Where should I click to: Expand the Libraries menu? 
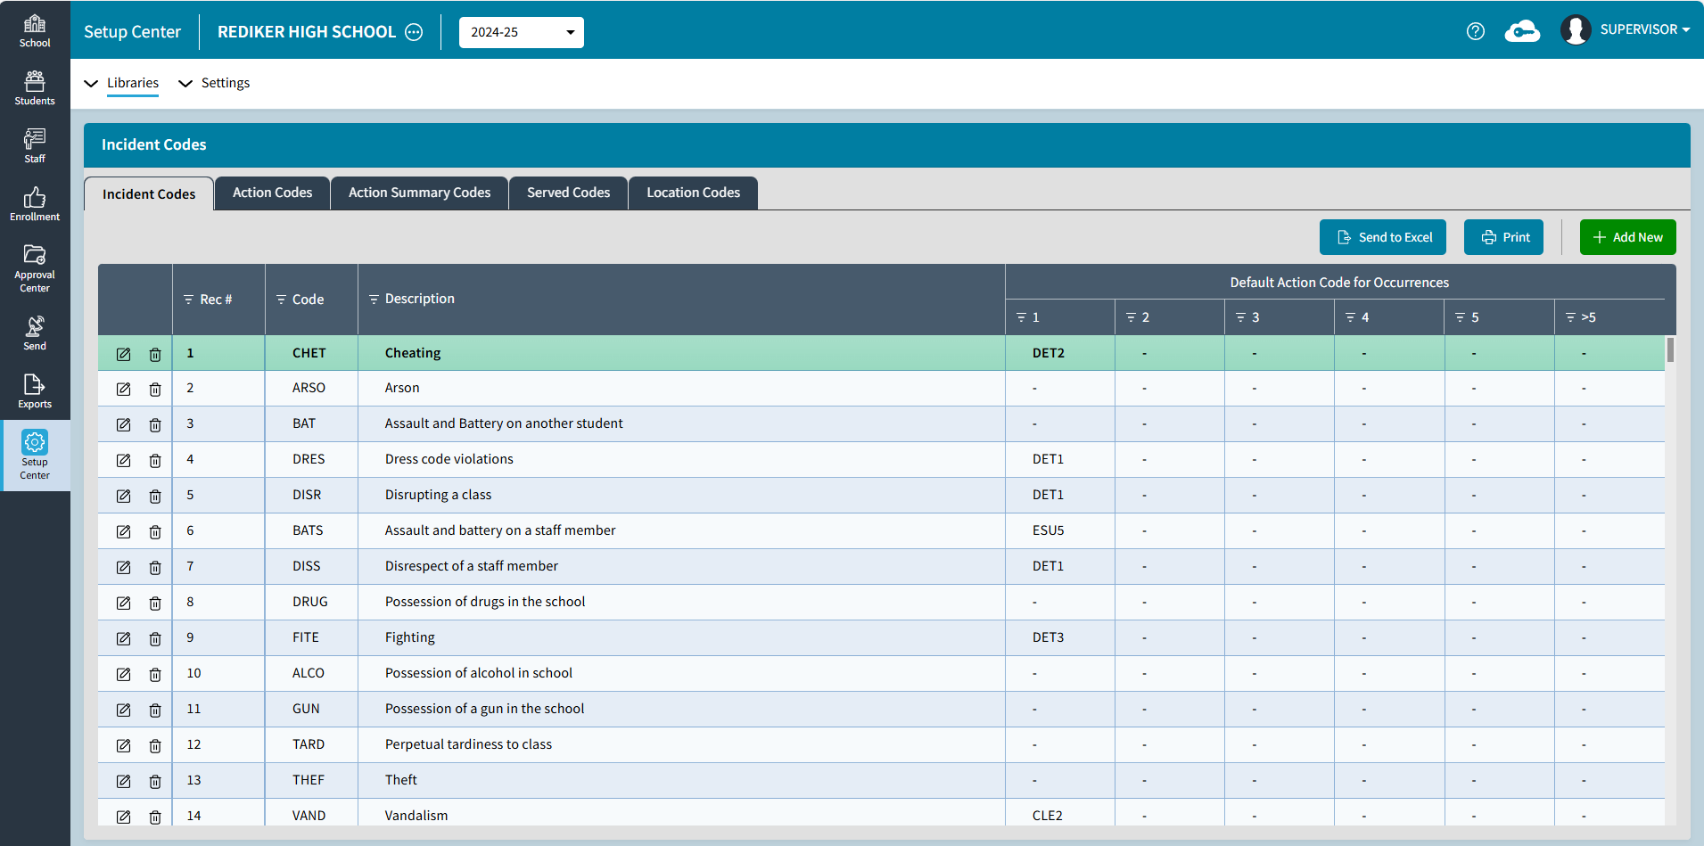click(x=122, y=83)
